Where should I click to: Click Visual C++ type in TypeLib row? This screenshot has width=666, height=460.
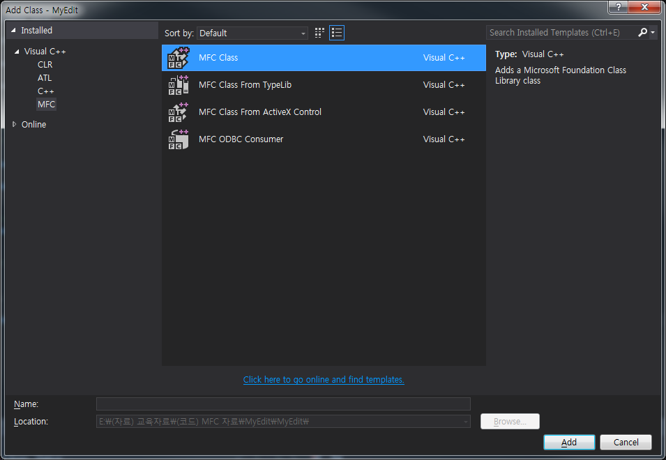[x=444, y=85]
